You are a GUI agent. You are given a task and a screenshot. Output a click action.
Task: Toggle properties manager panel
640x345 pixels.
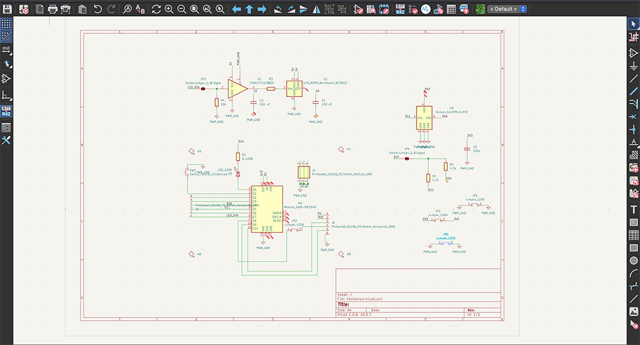(x=6, y=140)
